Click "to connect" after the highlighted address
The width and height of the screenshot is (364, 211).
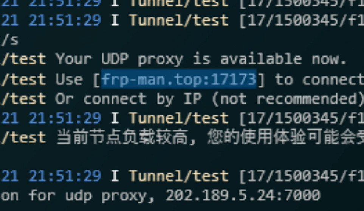point(319,80)
